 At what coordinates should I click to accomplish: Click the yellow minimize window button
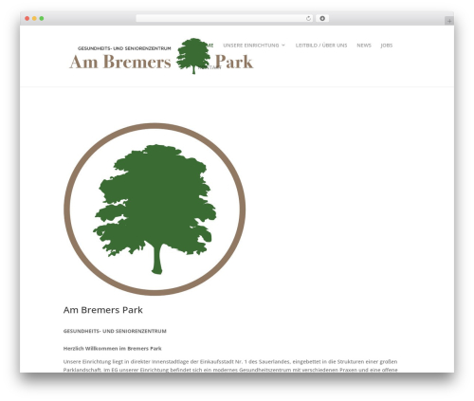34,18
